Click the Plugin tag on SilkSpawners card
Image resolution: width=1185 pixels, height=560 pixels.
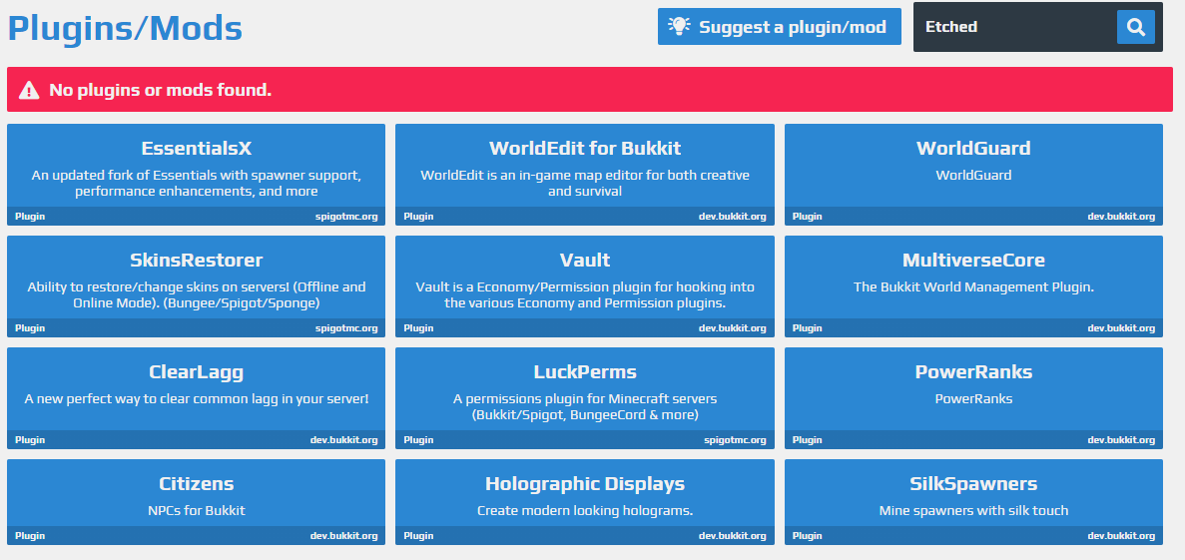point(807,536)
